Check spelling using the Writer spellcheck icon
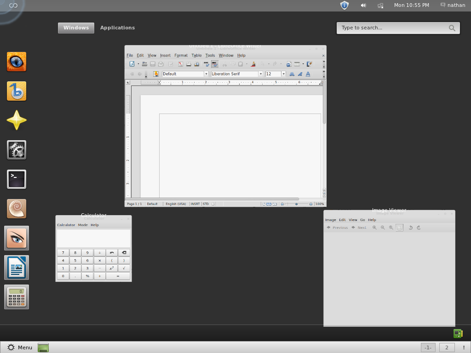The image size is (471, 353). pos(206,64)
